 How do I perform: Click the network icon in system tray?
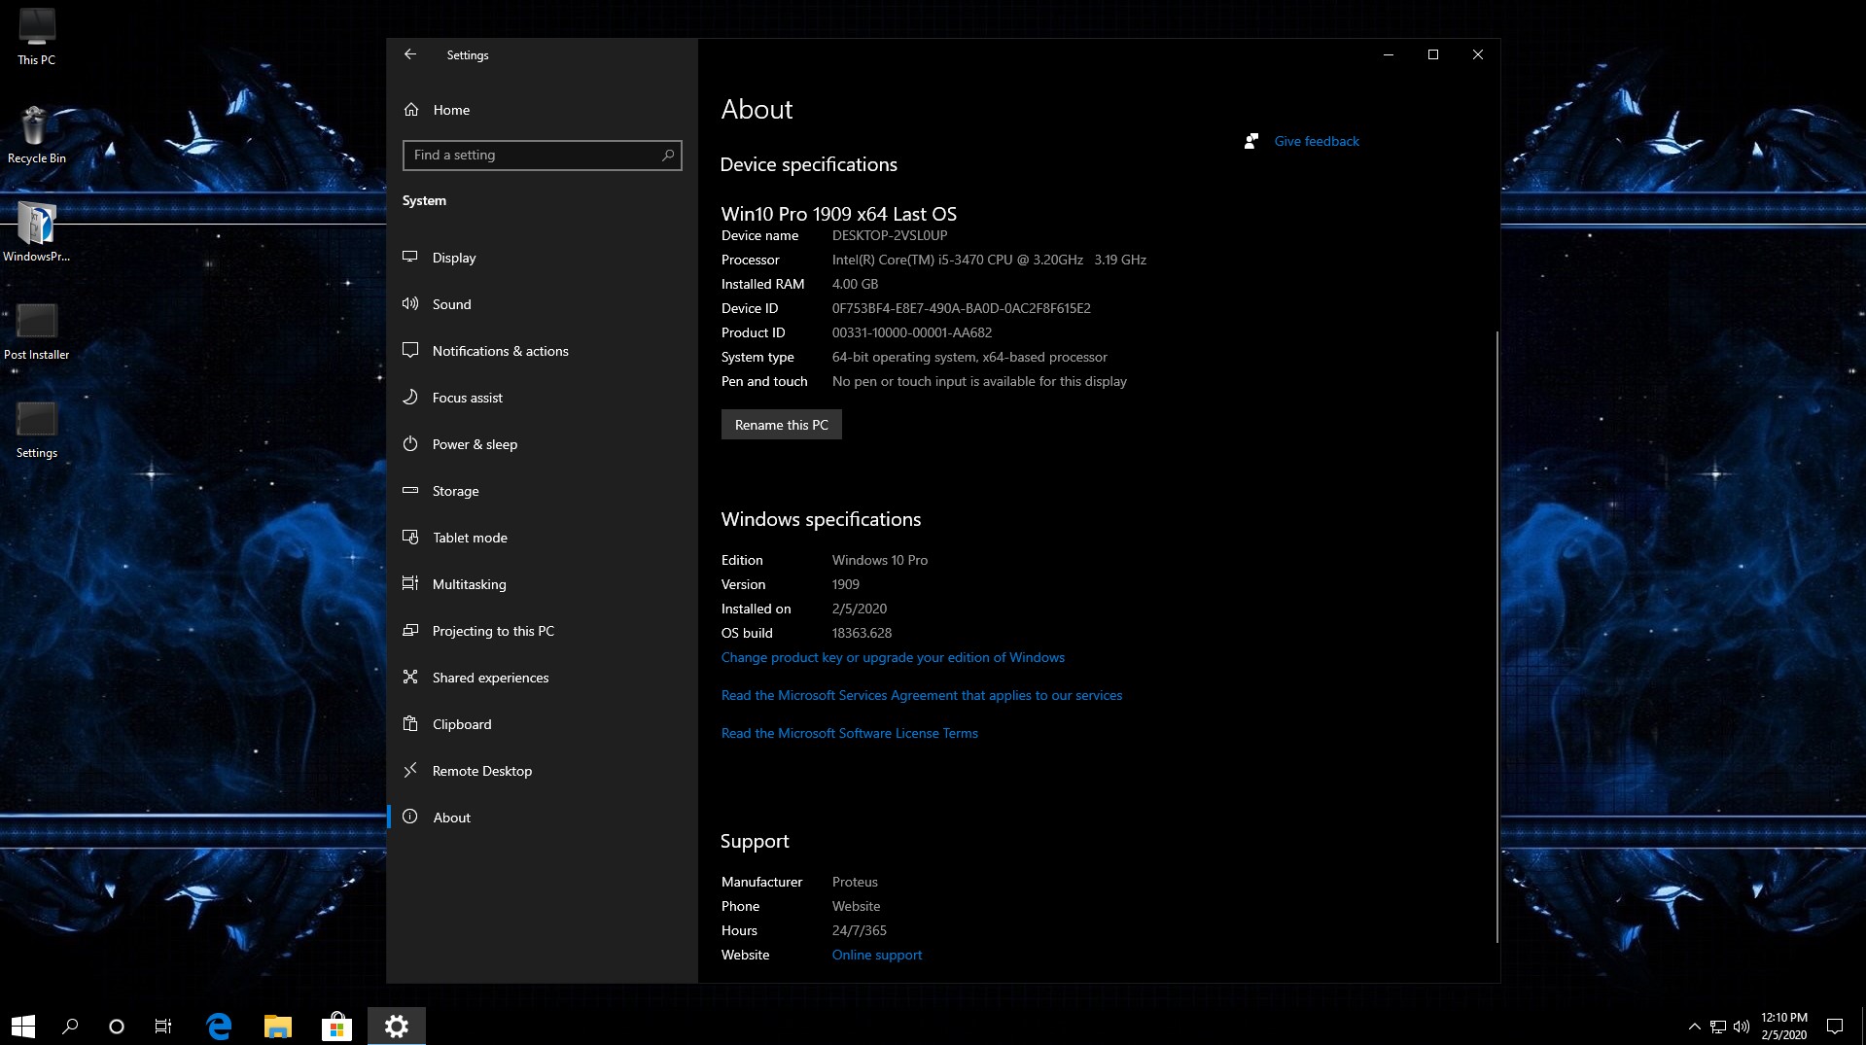click(1718, 1026)
